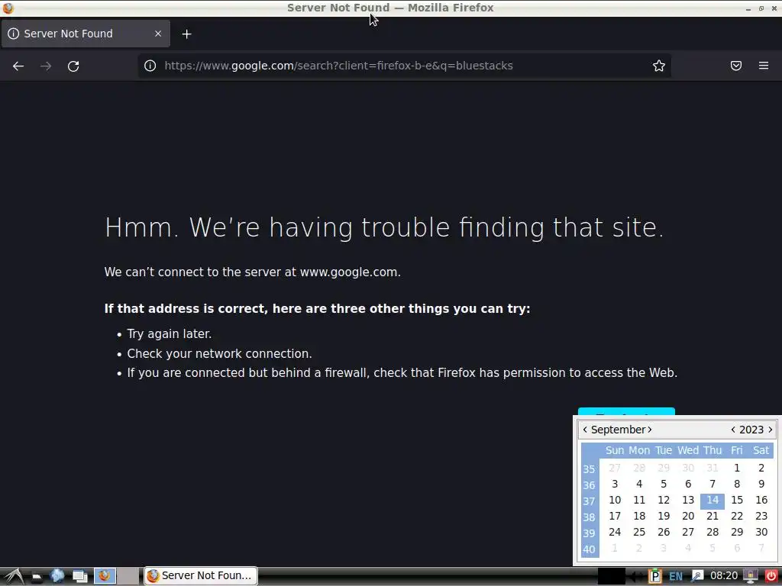The width and height of the screenshot is (782, 586).
Task: Open site information icon in address bar
Action: tap(150, 66)
